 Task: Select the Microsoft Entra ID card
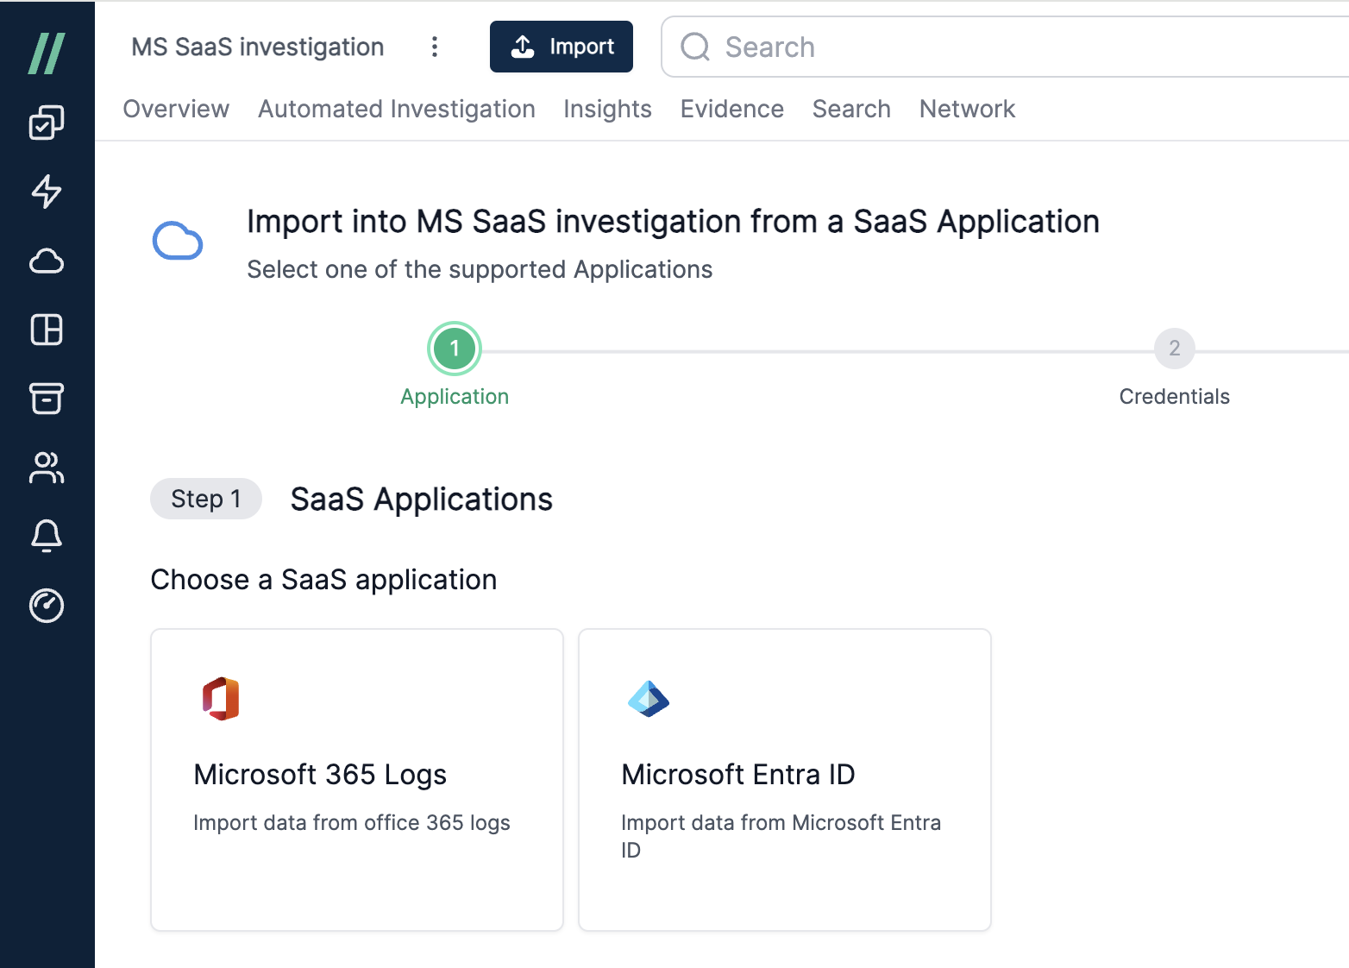click(785, 780)
